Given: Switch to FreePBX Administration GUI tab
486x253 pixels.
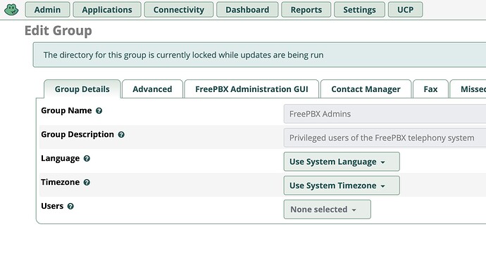Looking at the screenshot, I should coord(251,89).
